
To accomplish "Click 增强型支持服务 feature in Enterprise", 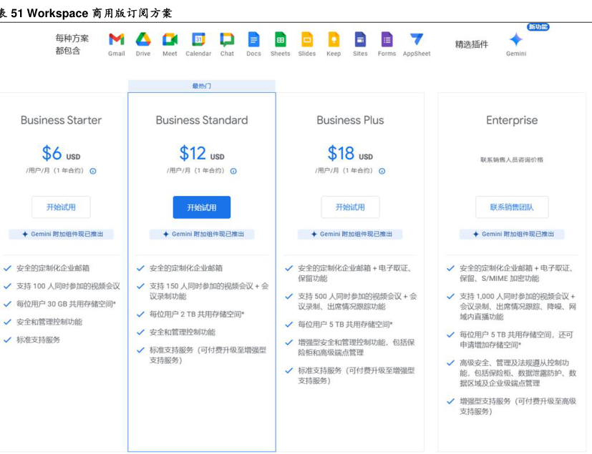I will click(518, 406).
